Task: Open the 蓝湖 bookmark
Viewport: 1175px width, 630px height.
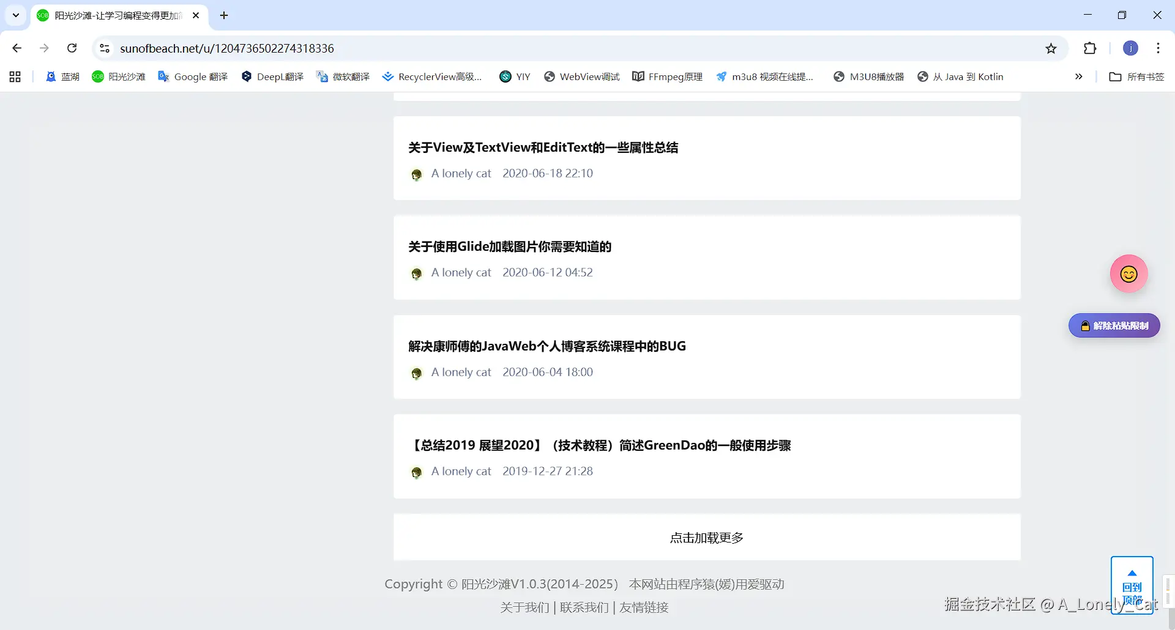Action: coord(62,76)
